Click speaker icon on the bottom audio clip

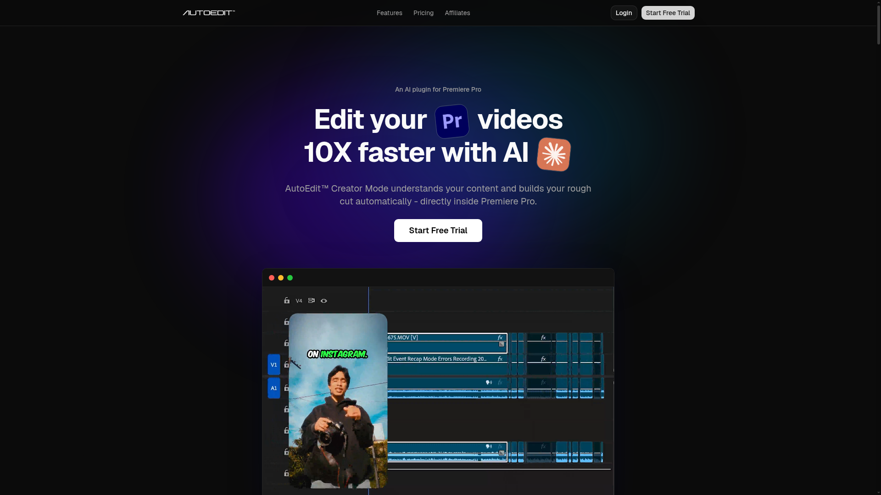[489, 446]
